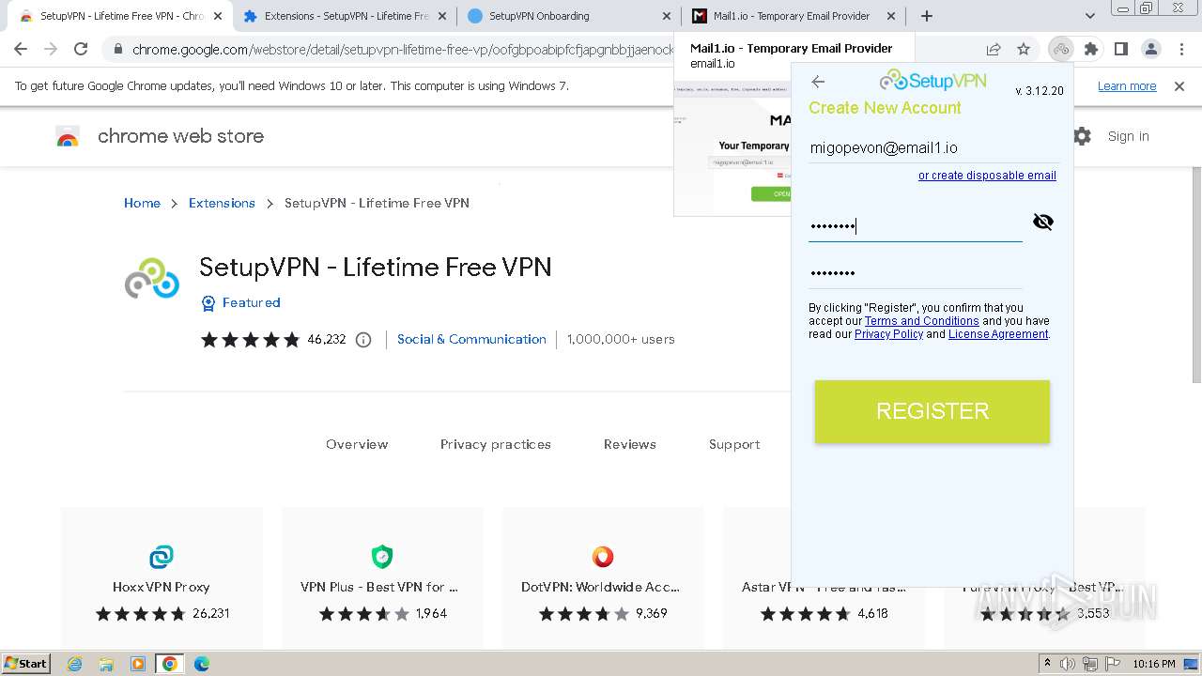Open the Chrome three-dot menu
Image resolution: width=1202 pixels, height=676 pixels.
point(1179,49)
